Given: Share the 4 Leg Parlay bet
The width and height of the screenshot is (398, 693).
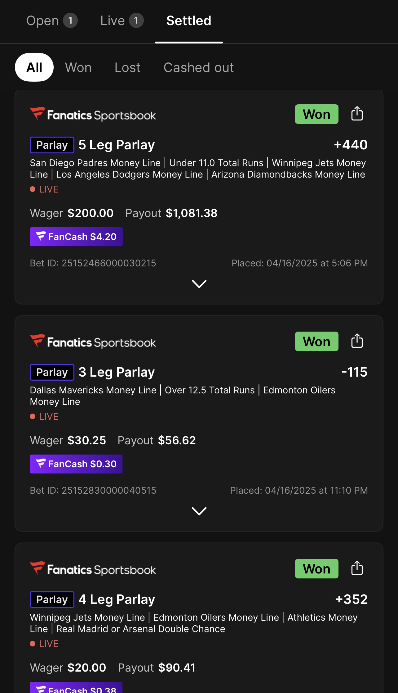Looking at the screenshot, I should click(357, 568).
